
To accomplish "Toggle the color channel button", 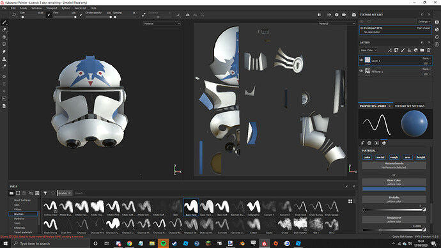I will (x=367, y=157).
